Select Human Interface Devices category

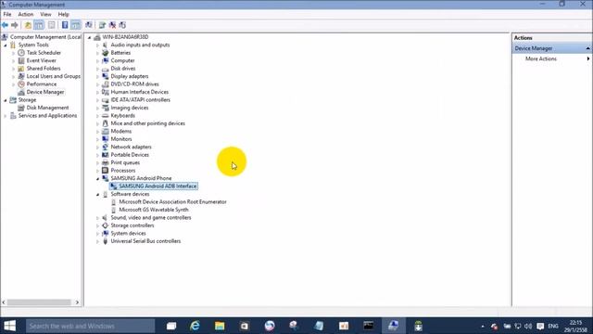pos(140,92)
